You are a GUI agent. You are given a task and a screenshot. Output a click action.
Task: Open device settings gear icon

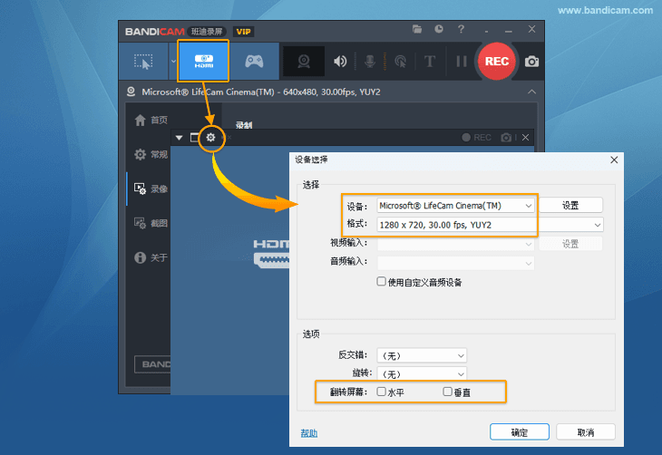coord(210,138)
